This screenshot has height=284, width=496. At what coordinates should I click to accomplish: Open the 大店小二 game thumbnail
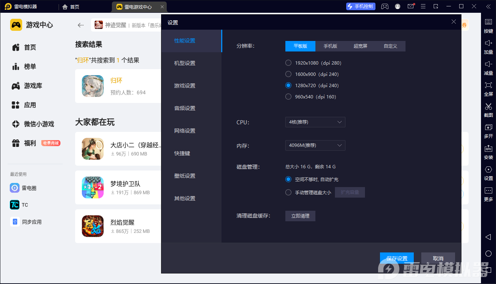tap(93, 149)
